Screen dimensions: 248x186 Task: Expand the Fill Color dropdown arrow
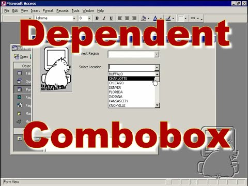click(x=148, y=18)
